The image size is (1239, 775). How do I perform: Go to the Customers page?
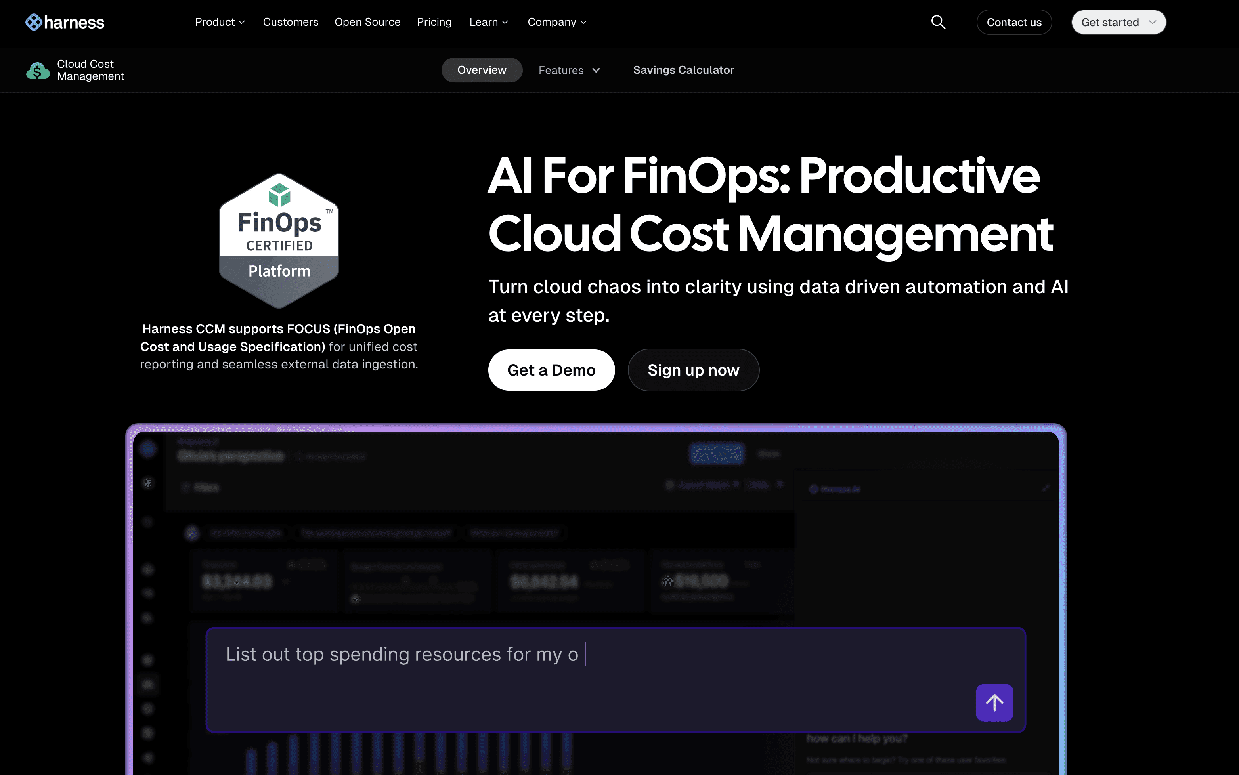tap(291, 22)
